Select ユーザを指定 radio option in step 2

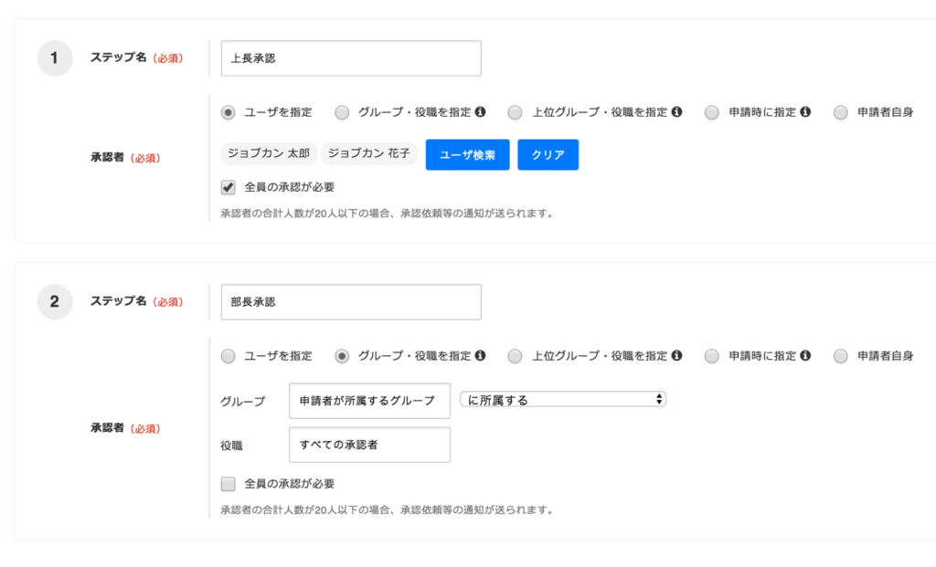[227, 356]
